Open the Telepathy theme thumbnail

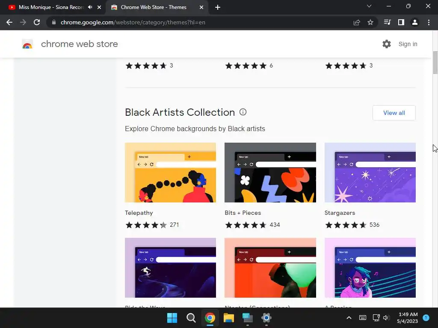170,173
